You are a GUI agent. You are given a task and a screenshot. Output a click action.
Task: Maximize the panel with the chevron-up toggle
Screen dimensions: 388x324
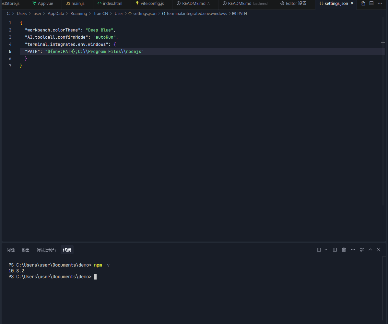pos(370,250)
